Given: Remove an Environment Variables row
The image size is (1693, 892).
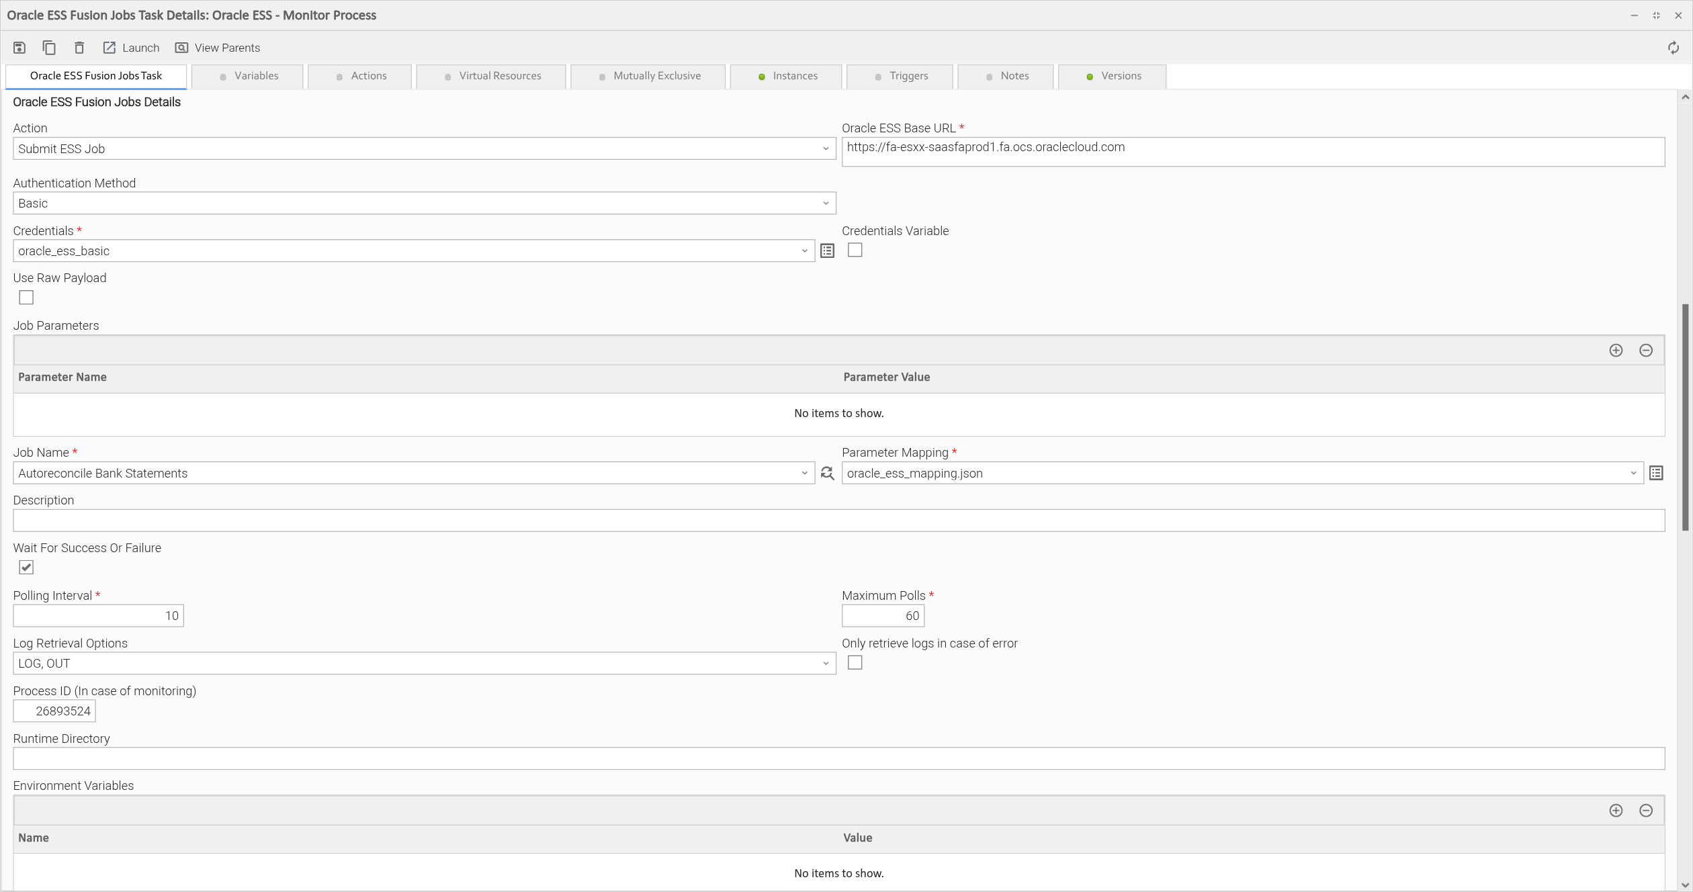Looking at the screenshot, I should click(x=1646, y=811).
